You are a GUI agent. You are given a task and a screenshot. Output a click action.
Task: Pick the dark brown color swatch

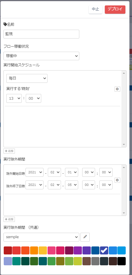[113, 261]
